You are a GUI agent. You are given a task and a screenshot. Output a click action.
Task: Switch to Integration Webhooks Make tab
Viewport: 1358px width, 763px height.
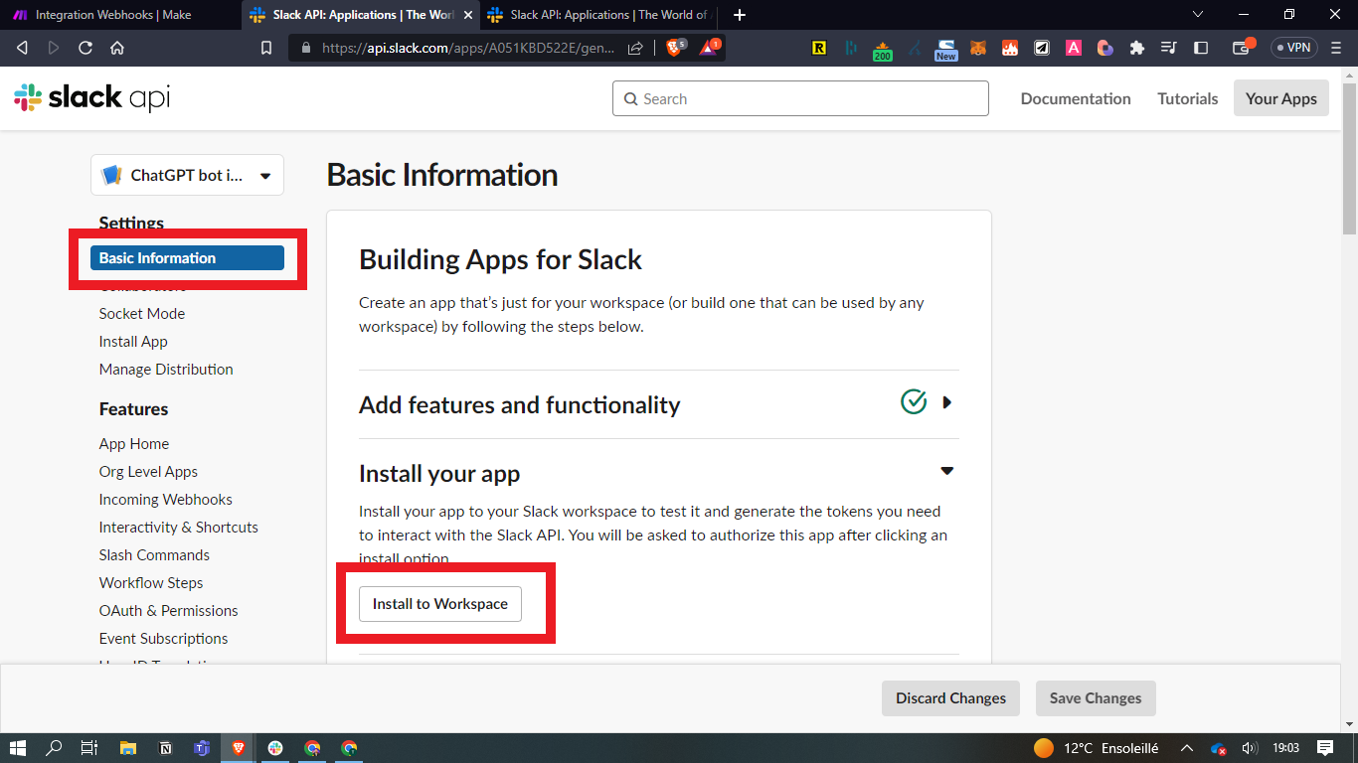[x=112, y=15]
